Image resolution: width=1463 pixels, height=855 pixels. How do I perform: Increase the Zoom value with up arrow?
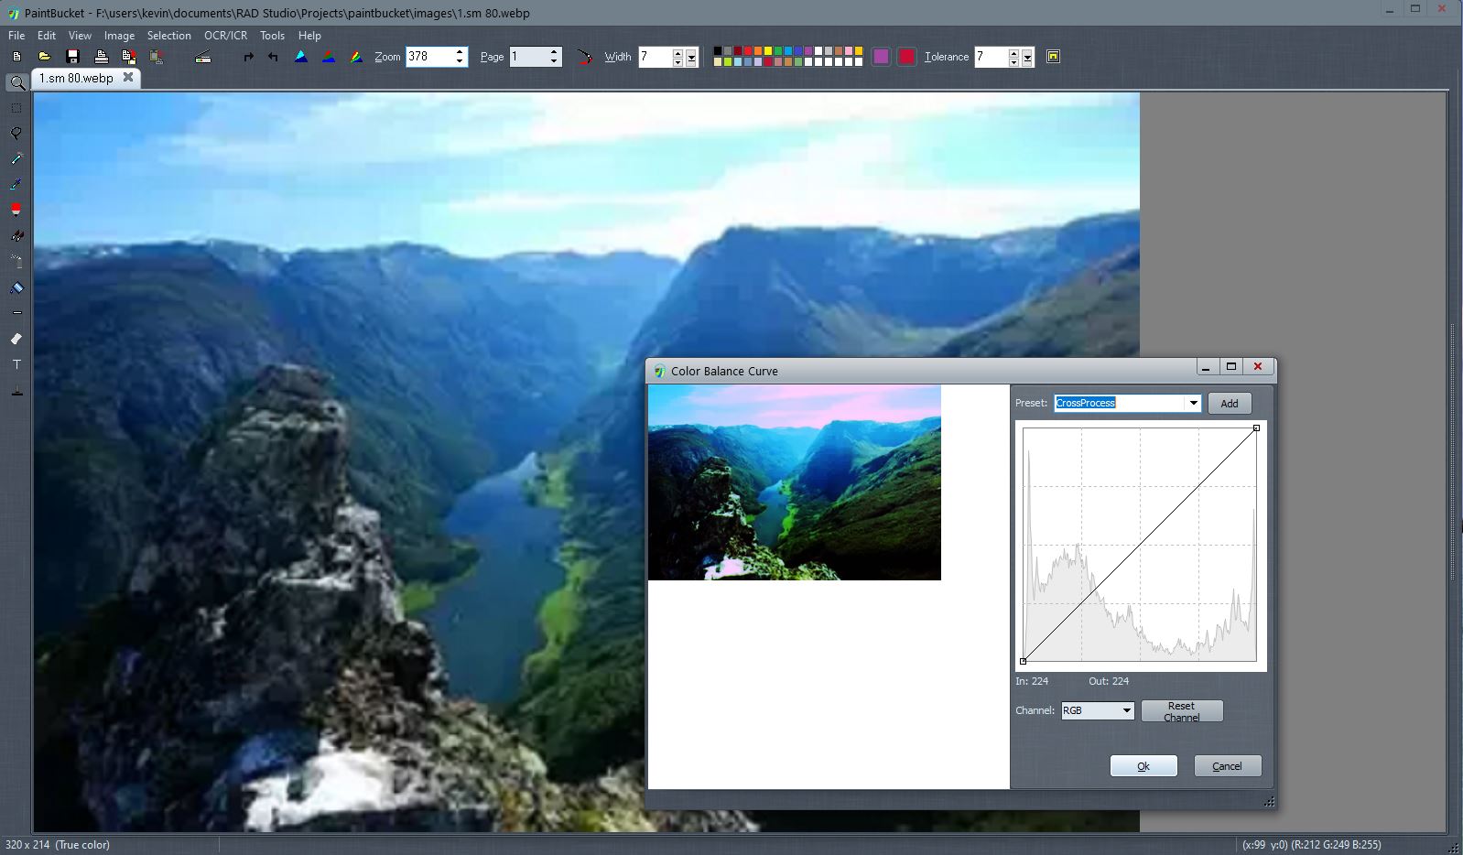pyautogui.click(x=459, y=52)
